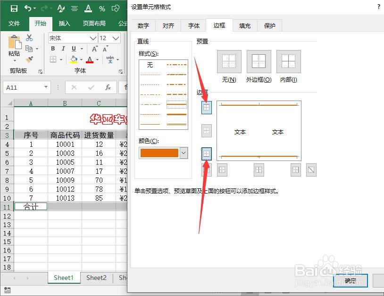Expand the undo history dropdown arrow
Screen dimensions: 384x296
coord(34,8)
